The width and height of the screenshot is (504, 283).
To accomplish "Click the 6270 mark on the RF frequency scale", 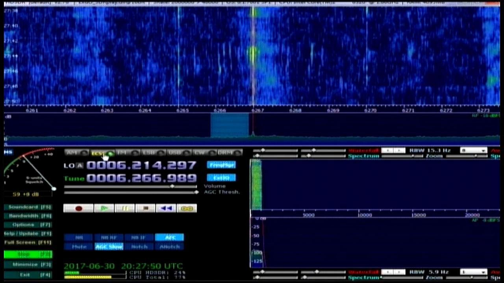I will pyautogui.click(x=370, y=110).
